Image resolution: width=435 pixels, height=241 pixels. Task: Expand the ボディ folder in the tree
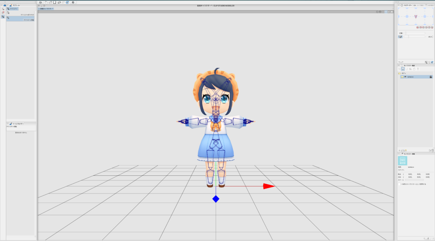tap(400, 73)
